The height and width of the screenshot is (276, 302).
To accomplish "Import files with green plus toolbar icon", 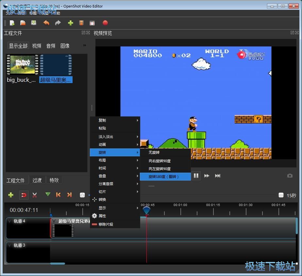I will [x=71, y=23].
